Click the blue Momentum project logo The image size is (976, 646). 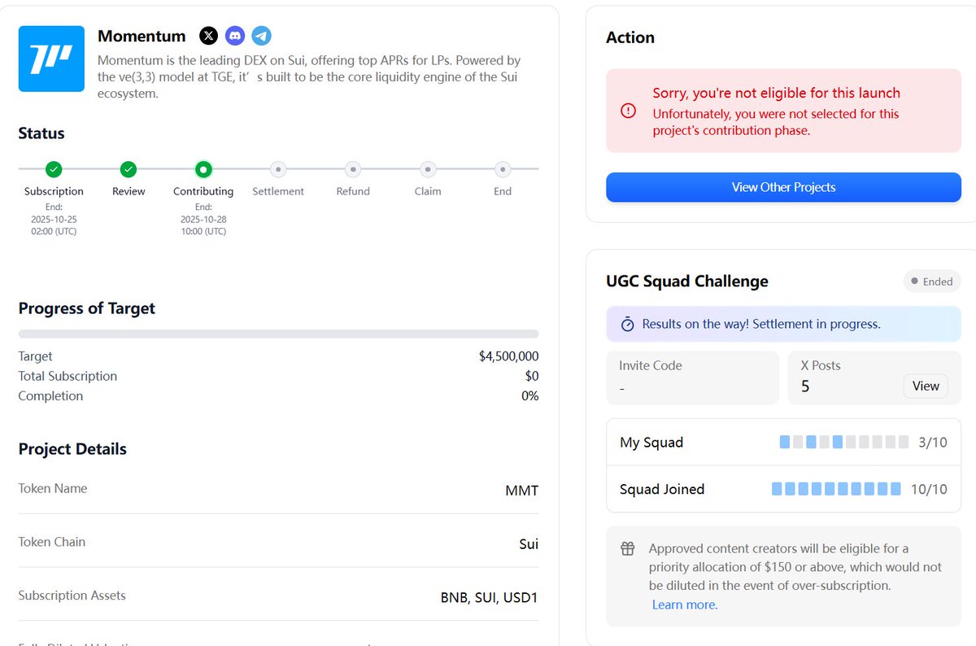click(x=51, y=59)
